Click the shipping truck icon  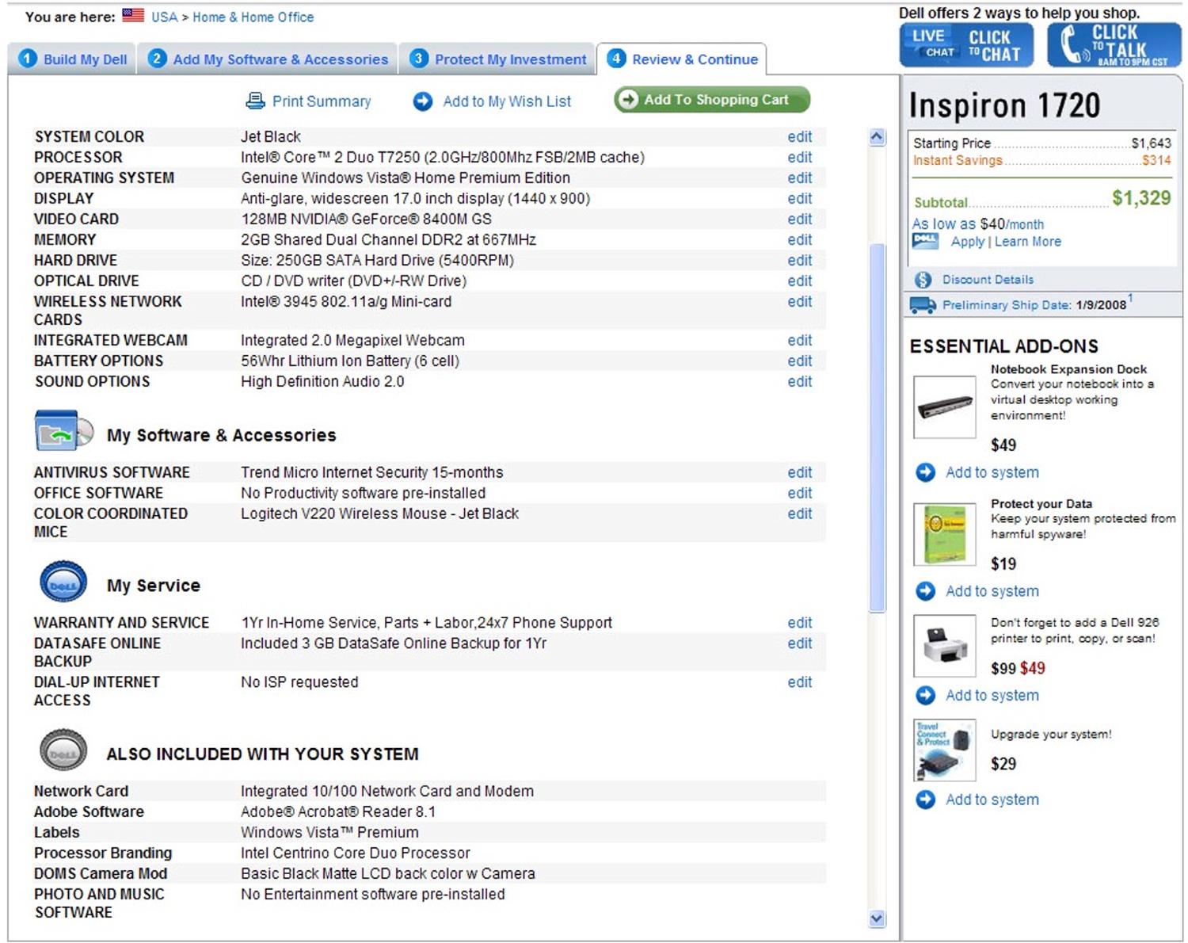[923, 305]
